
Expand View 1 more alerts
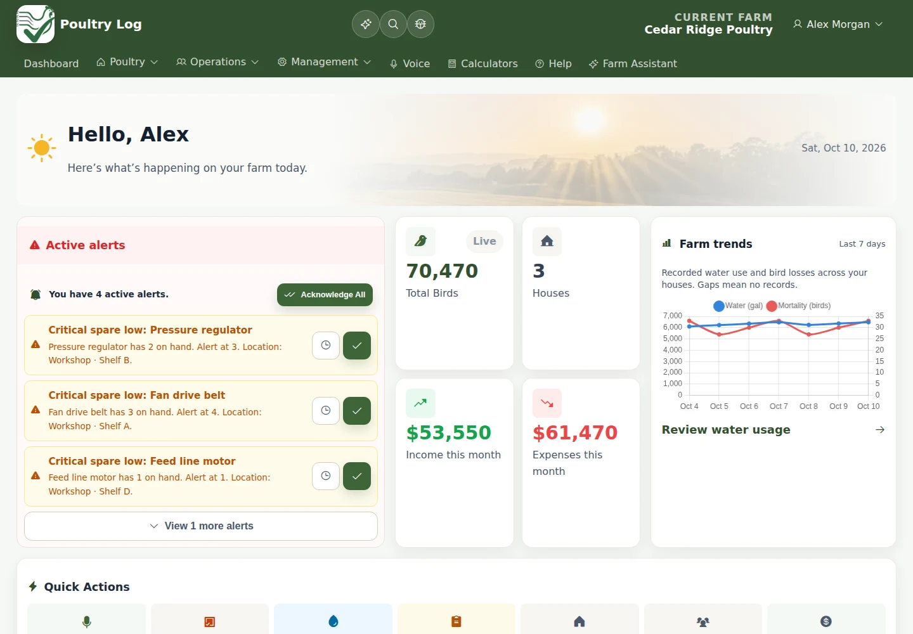(x=201, y=526)
